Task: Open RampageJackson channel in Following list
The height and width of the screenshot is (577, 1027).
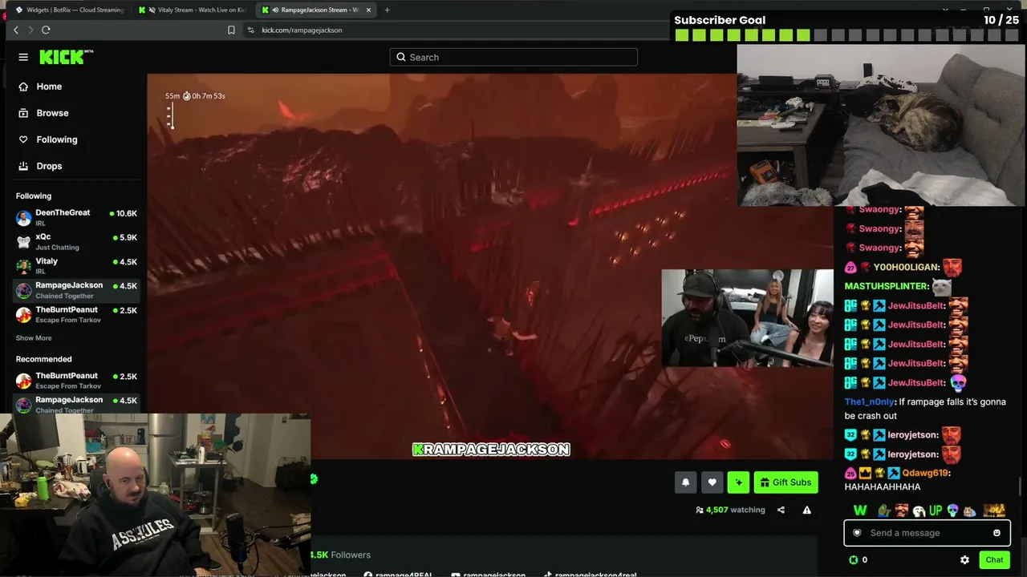Action: [76, 290]
